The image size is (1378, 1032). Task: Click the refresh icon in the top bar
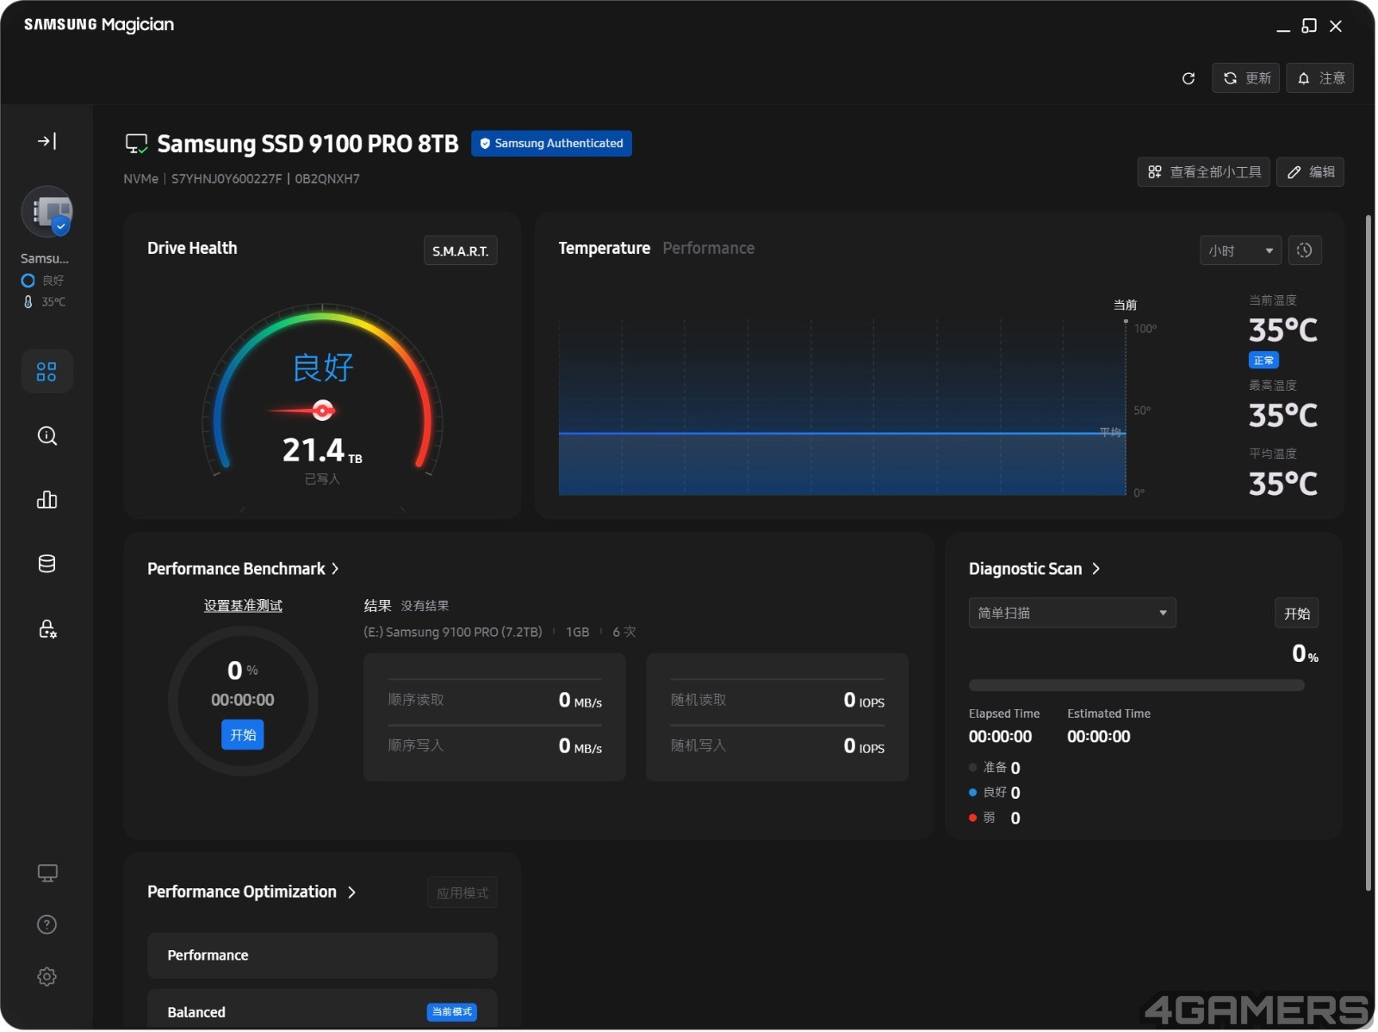point(1189,78)
